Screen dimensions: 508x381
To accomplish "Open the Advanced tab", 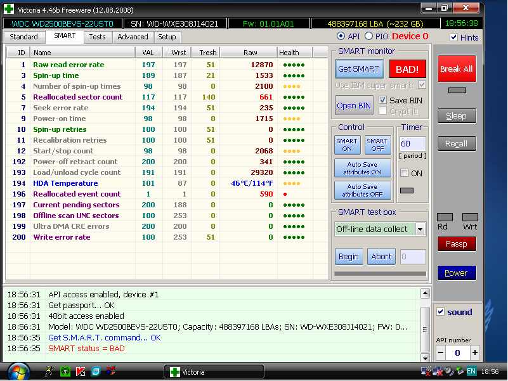I will pos(133,37).
